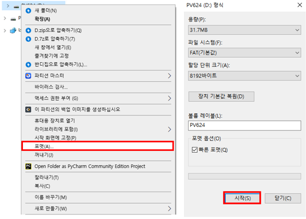Click the Bandizip icon beside 새 폴더(N)
This screenshot has width=306, height=219.
[29, 10]
